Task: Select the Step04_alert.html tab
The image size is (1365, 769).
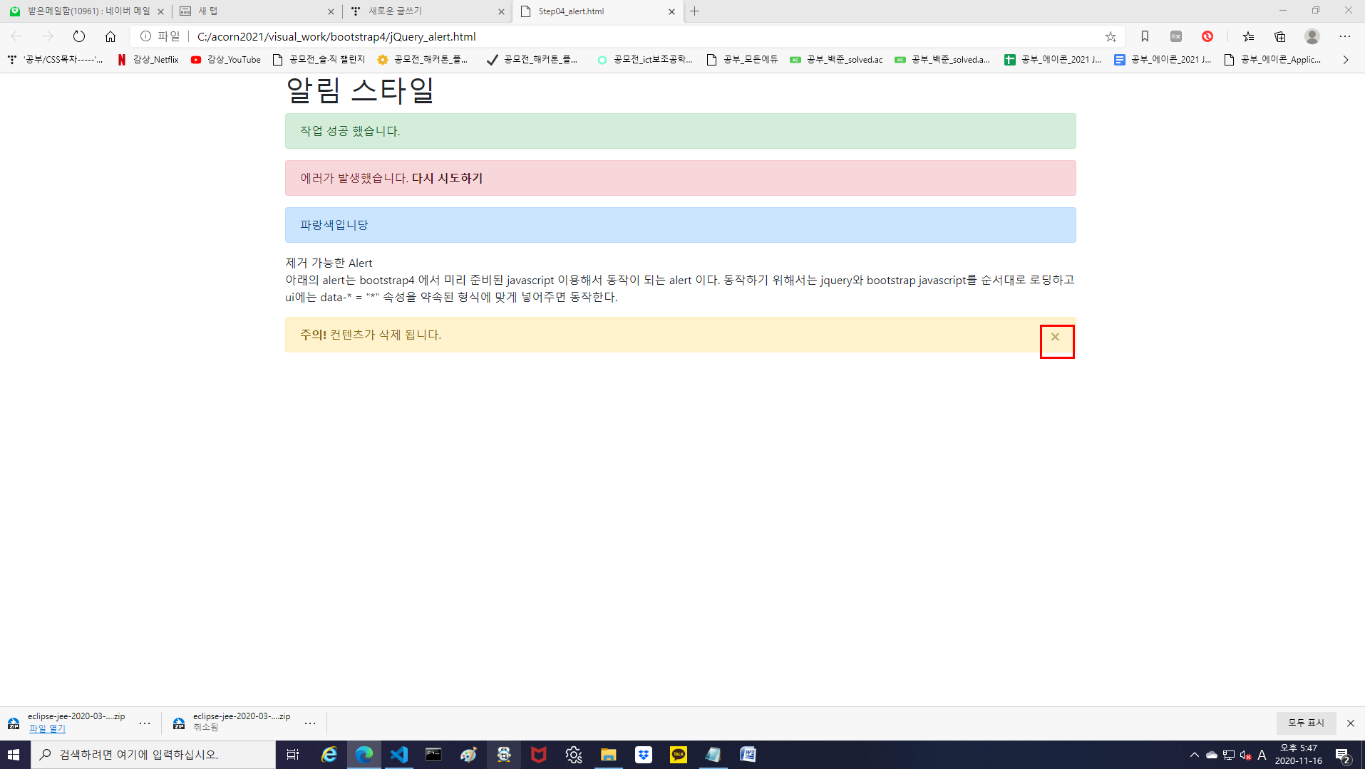Action: [x=597, y=11]
